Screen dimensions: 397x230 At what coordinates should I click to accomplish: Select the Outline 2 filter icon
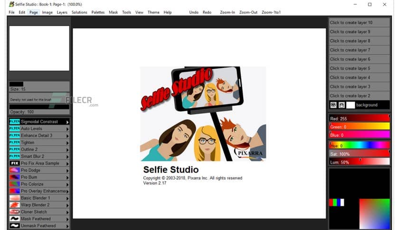pos(14,149)
